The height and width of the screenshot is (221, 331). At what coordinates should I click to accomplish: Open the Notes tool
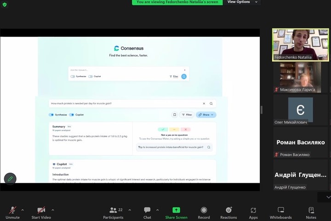(311, 210)
